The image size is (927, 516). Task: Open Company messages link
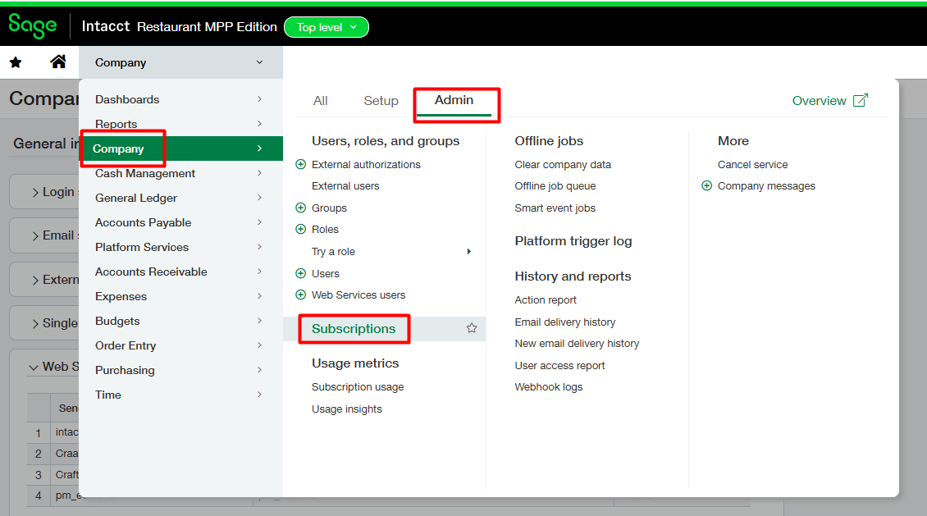click(x=766, y=185)
